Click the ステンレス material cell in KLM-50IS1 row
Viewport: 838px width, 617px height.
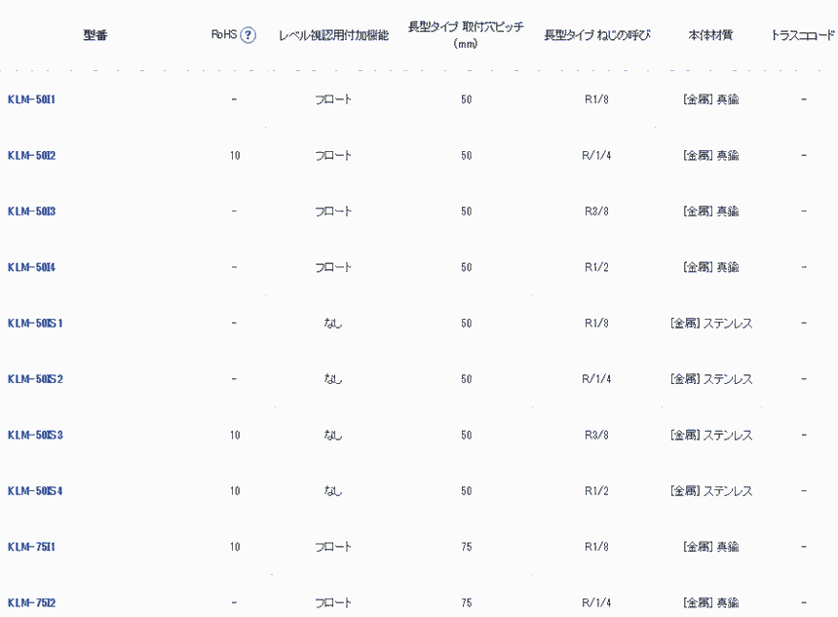pyautogui.click(x=711, y=324)
